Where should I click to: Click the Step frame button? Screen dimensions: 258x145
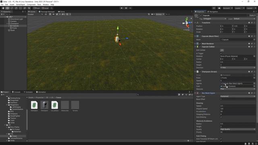click(x=130, y=8)
